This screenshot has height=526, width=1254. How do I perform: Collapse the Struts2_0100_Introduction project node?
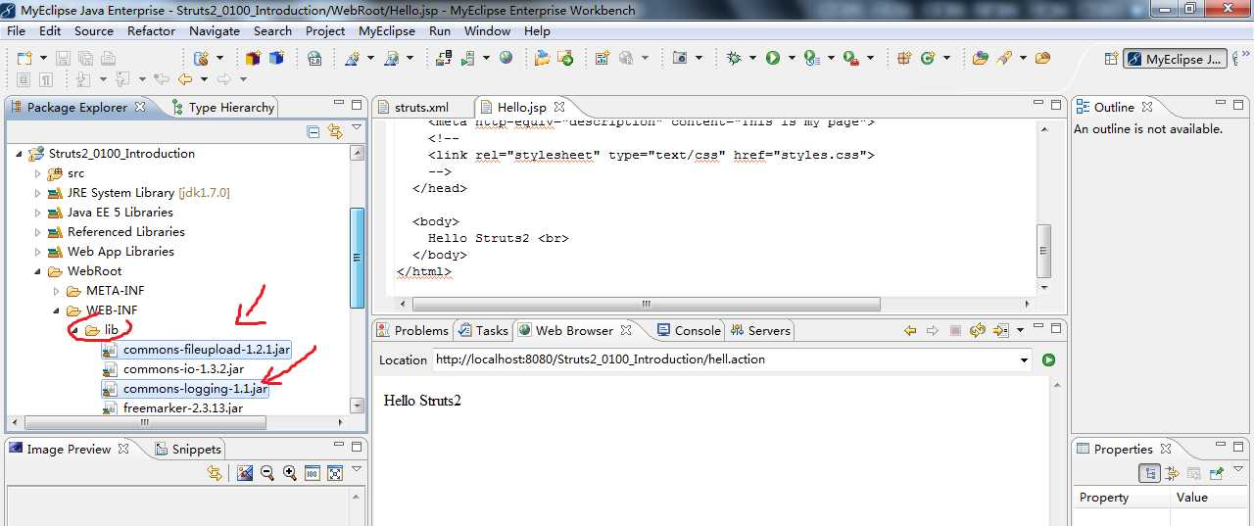19,154
